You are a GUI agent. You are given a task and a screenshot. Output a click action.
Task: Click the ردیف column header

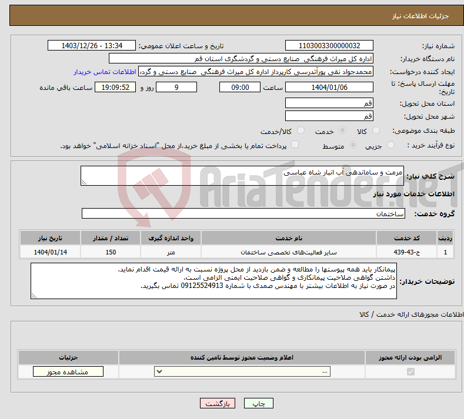[x=445, y=238]
